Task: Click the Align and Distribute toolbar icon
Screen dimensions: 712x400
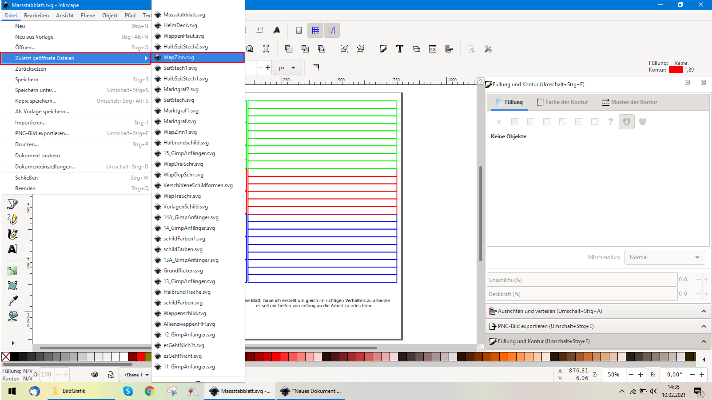Action: point(449,49)
